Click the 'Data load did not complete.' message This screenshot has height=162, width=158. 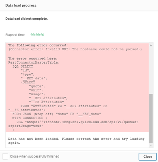pos(27,19)
